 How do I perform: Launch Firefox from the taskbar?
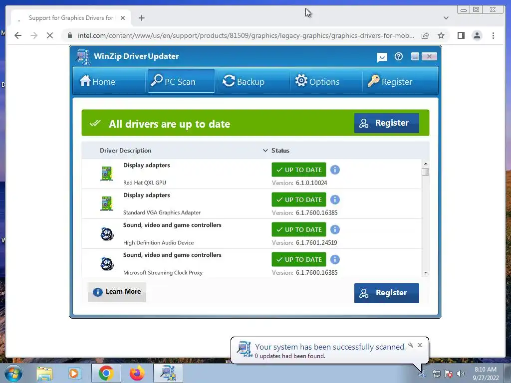pyautogui.click(x=137, y=374)
